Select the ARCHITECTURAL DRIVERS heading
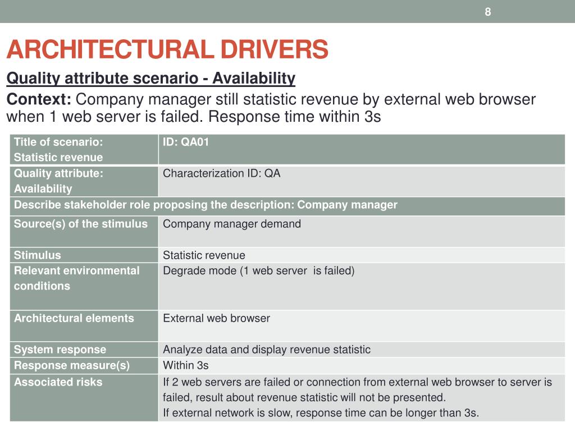The height and width of the screenshot is (431, 575). (167, 49)
